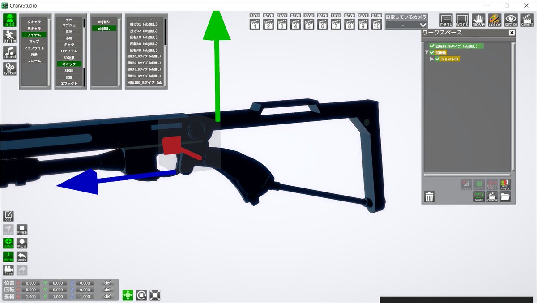Add 回転45_Bタイプ (obj無し) from item list
Viewport: 537px width, 303px height.
[x=144, y=69]
